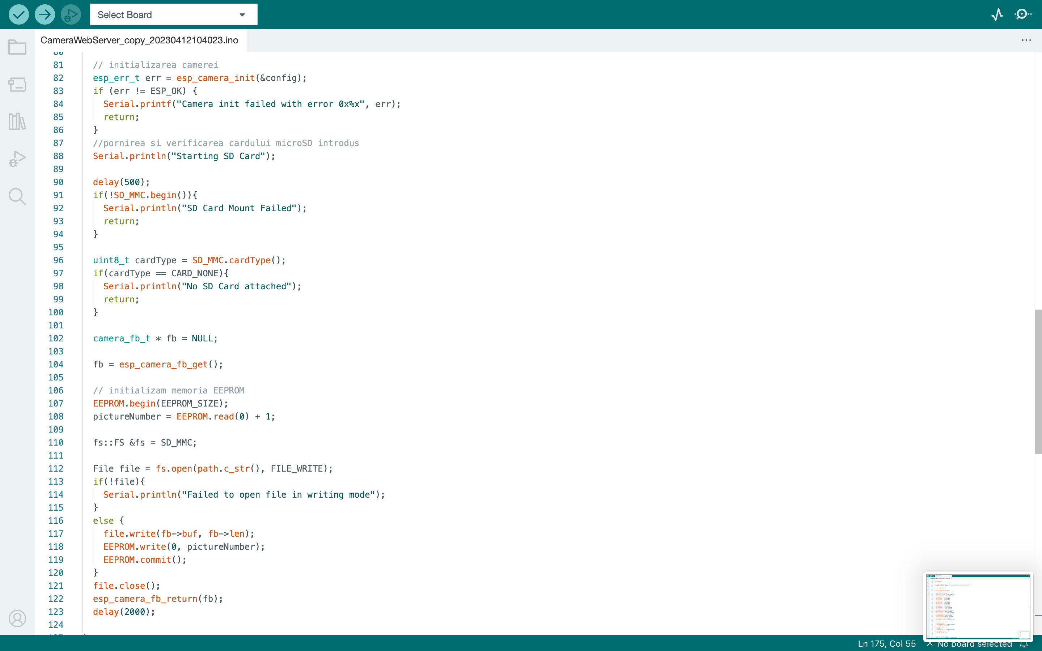Open the Boards Manager sidebar panel
Image resolution: width=1042 pixels, height=651 pixels.
[x=17, y=84]
